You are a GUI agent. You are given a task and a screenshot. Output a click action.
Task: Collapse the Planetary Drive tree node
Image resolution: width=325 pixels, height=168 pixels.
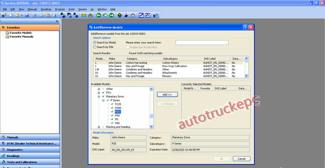[99, 97]
